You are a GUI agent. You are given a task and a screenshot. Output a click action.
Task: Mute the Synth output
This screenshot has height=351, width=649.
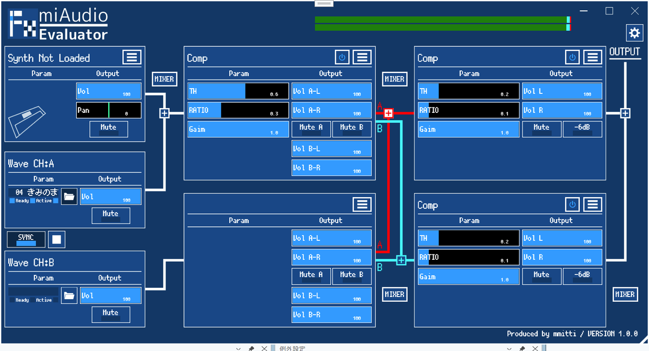pos(109,129)
